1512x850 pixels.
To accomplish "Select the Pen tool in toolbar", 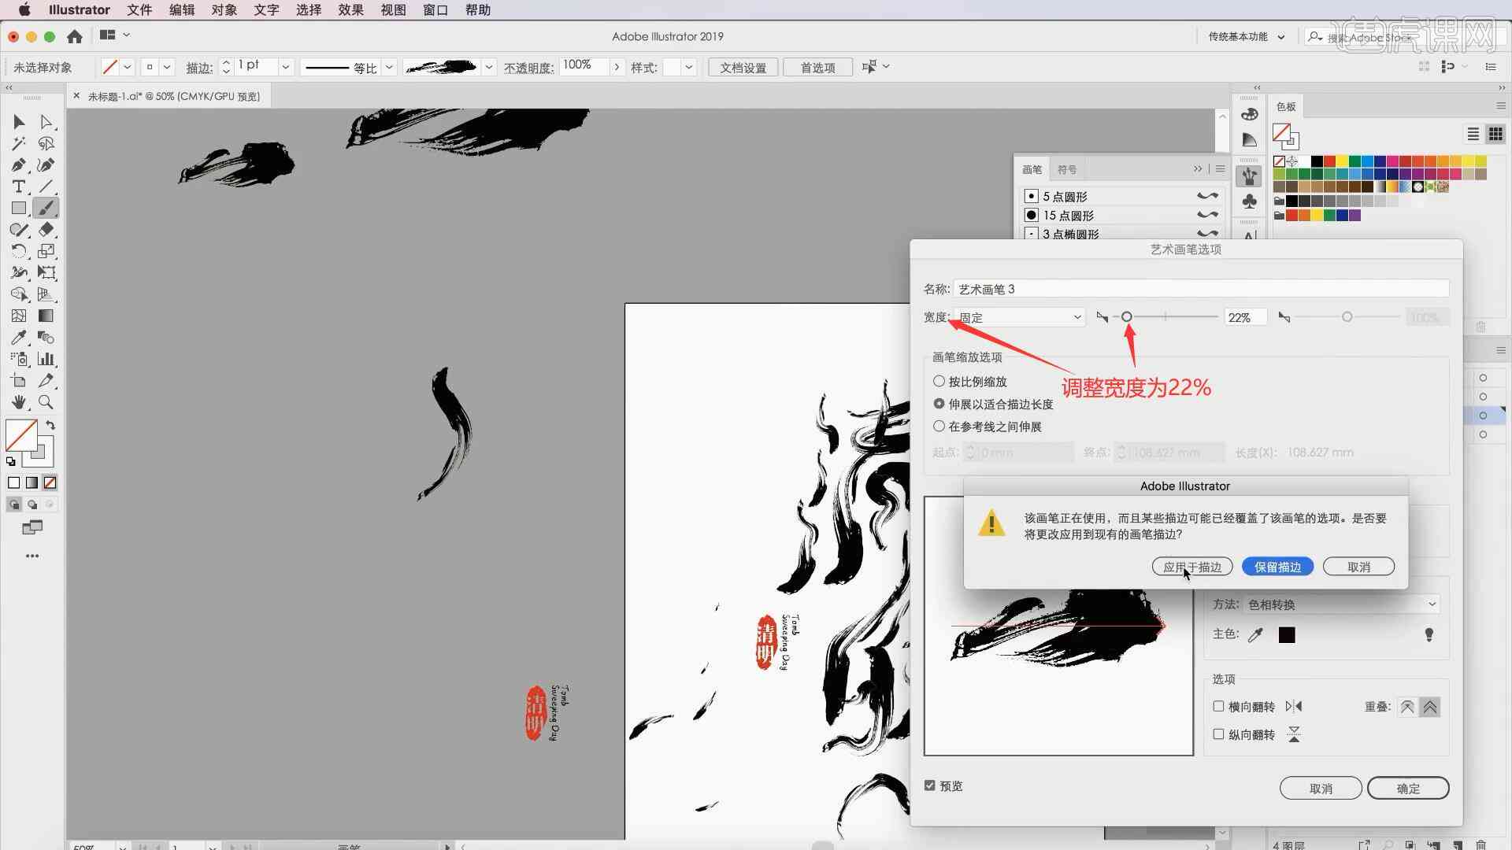I will coord(17,165).
